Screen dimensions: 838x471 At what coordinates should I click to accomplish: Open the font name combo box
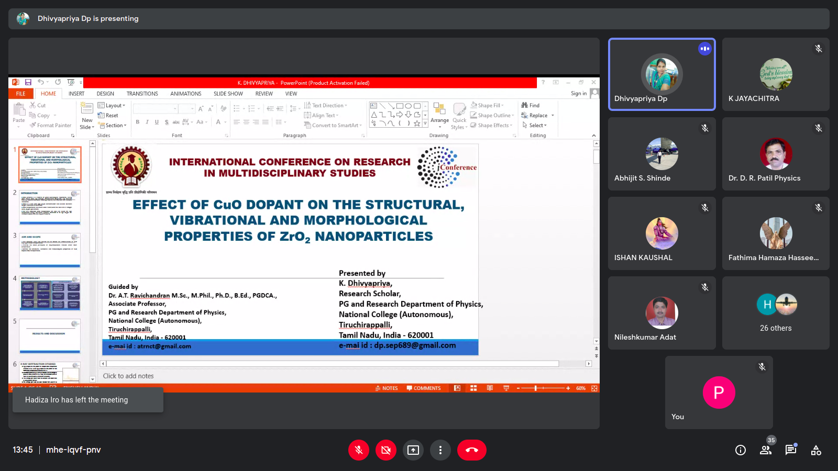pos(155,108)
